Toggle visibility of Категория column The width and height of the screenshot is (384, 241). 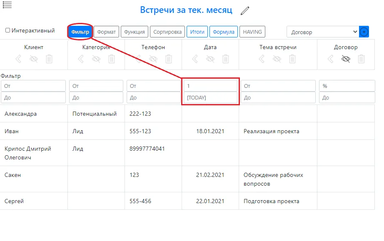(96, 59)
